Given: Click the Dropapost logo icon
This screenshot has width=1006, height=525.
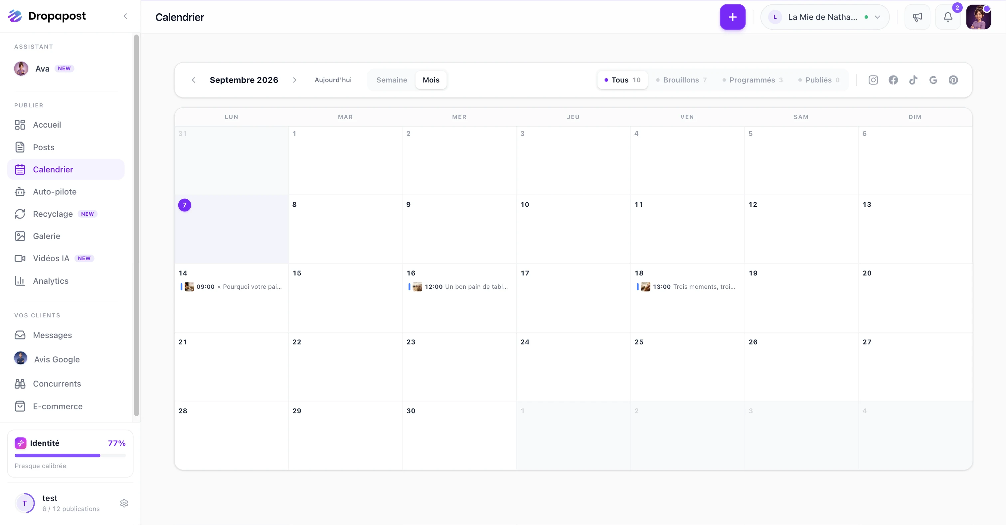Looking at the screenshot, I should click(15, 16).
